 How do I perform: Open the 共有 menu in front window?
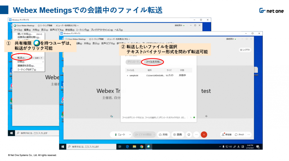(87, 44)
